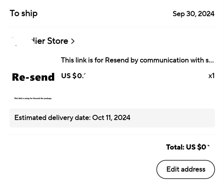Click the 'Total:' label
Screen dimensions: 224x185
(x=175, y=147)
